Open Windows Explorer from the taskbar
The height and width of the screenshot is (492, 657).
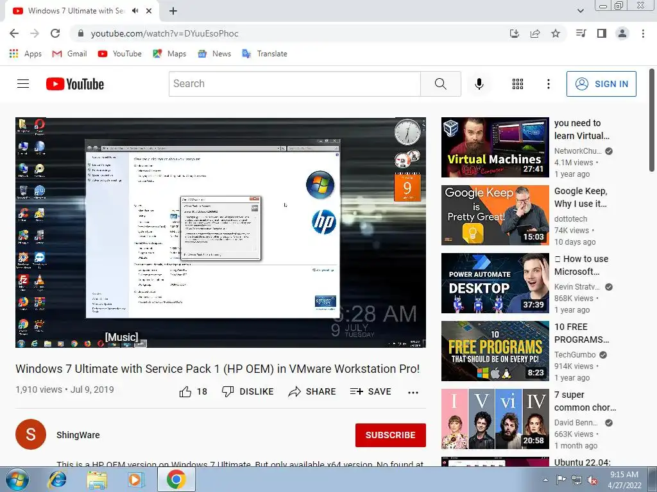pyautogui.click(x=97, y=479)
